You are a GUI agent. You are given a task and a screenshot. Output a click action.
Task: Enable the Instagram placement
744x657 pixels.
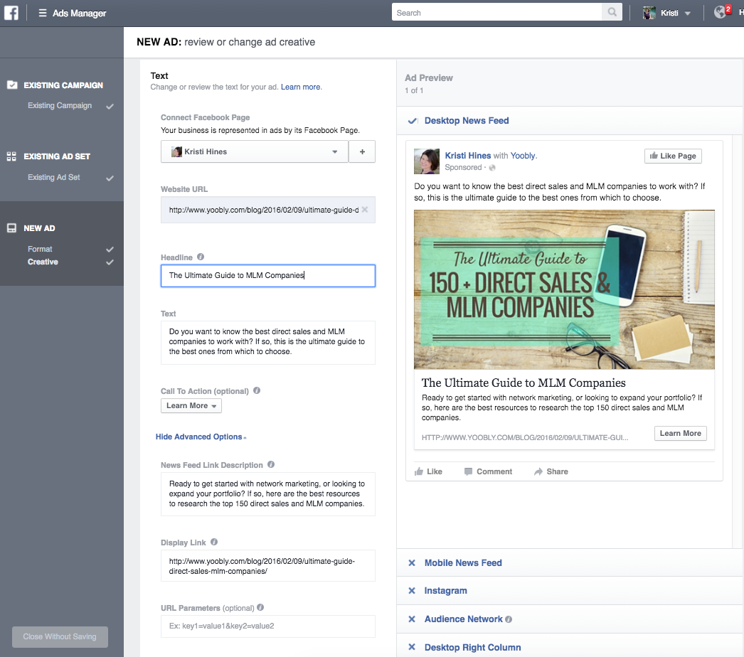(x=412, y=591)
